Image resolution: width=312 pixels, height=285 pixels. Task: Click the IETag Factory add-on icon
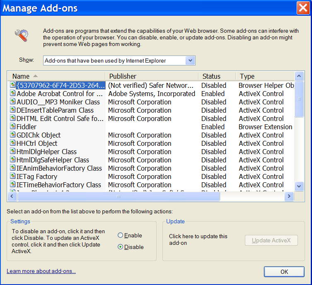point(12,176)
